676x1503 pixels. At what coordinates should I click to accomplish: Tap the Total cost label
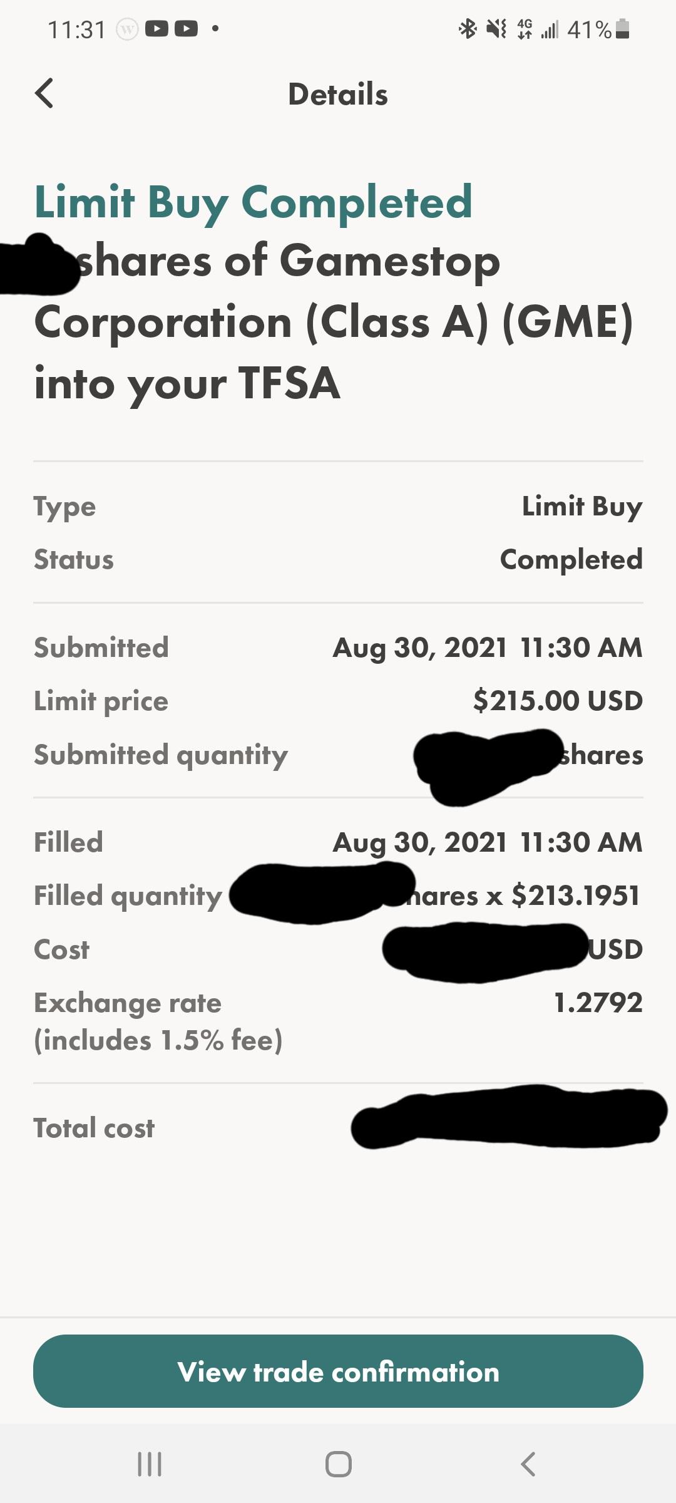(94, 1128)
